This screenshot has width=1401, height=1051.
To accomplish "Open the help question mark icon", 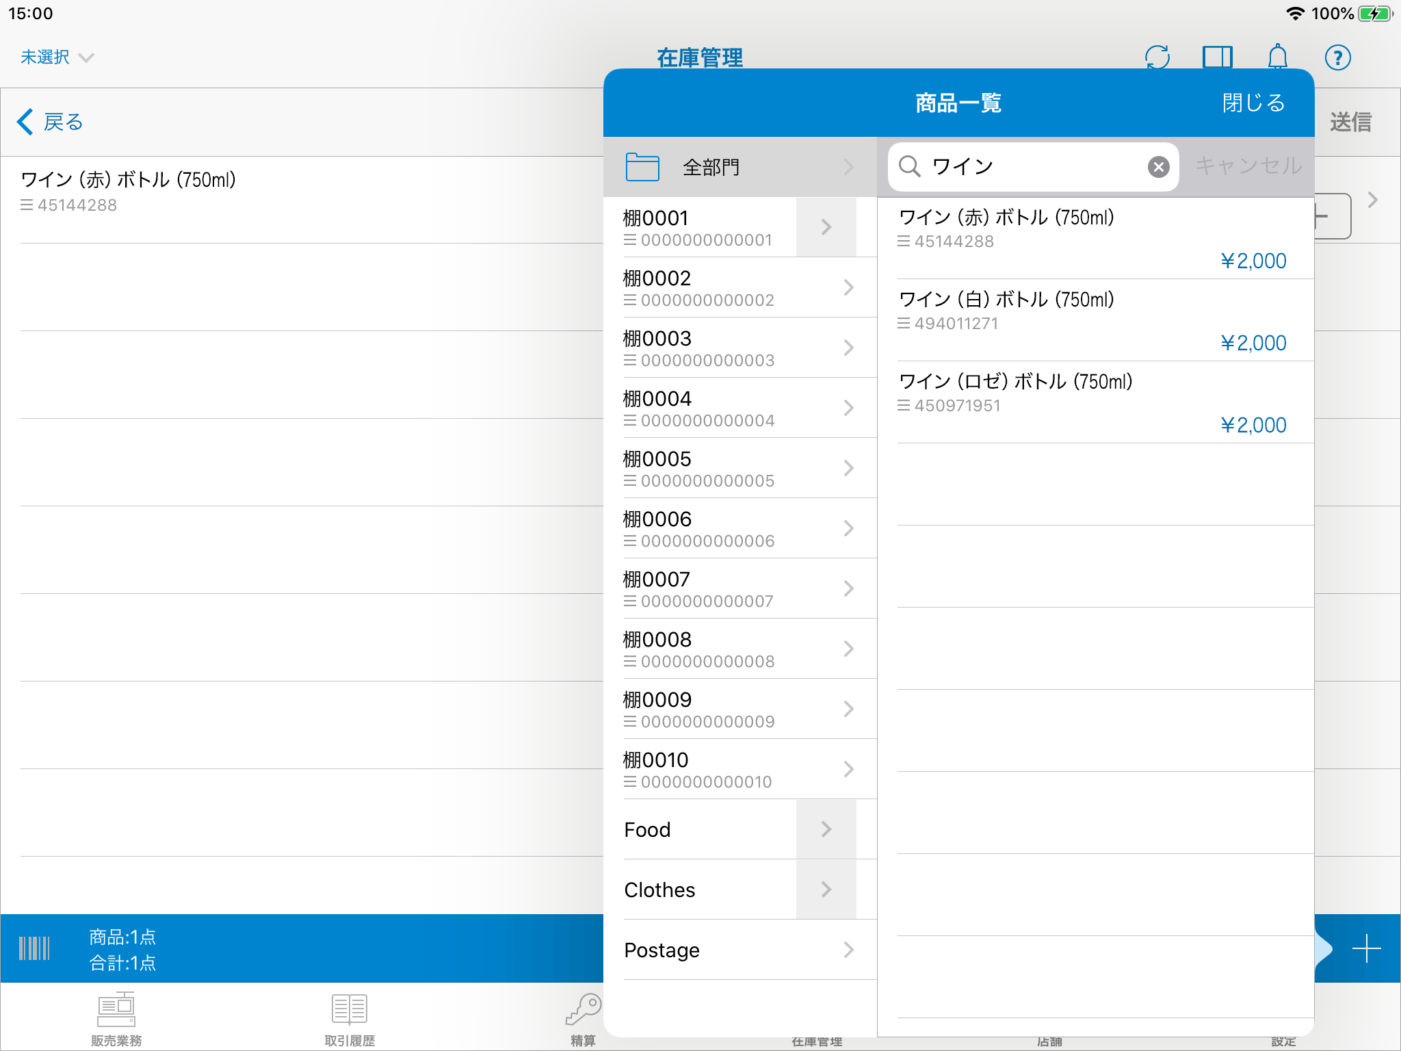I will 1337,57.
